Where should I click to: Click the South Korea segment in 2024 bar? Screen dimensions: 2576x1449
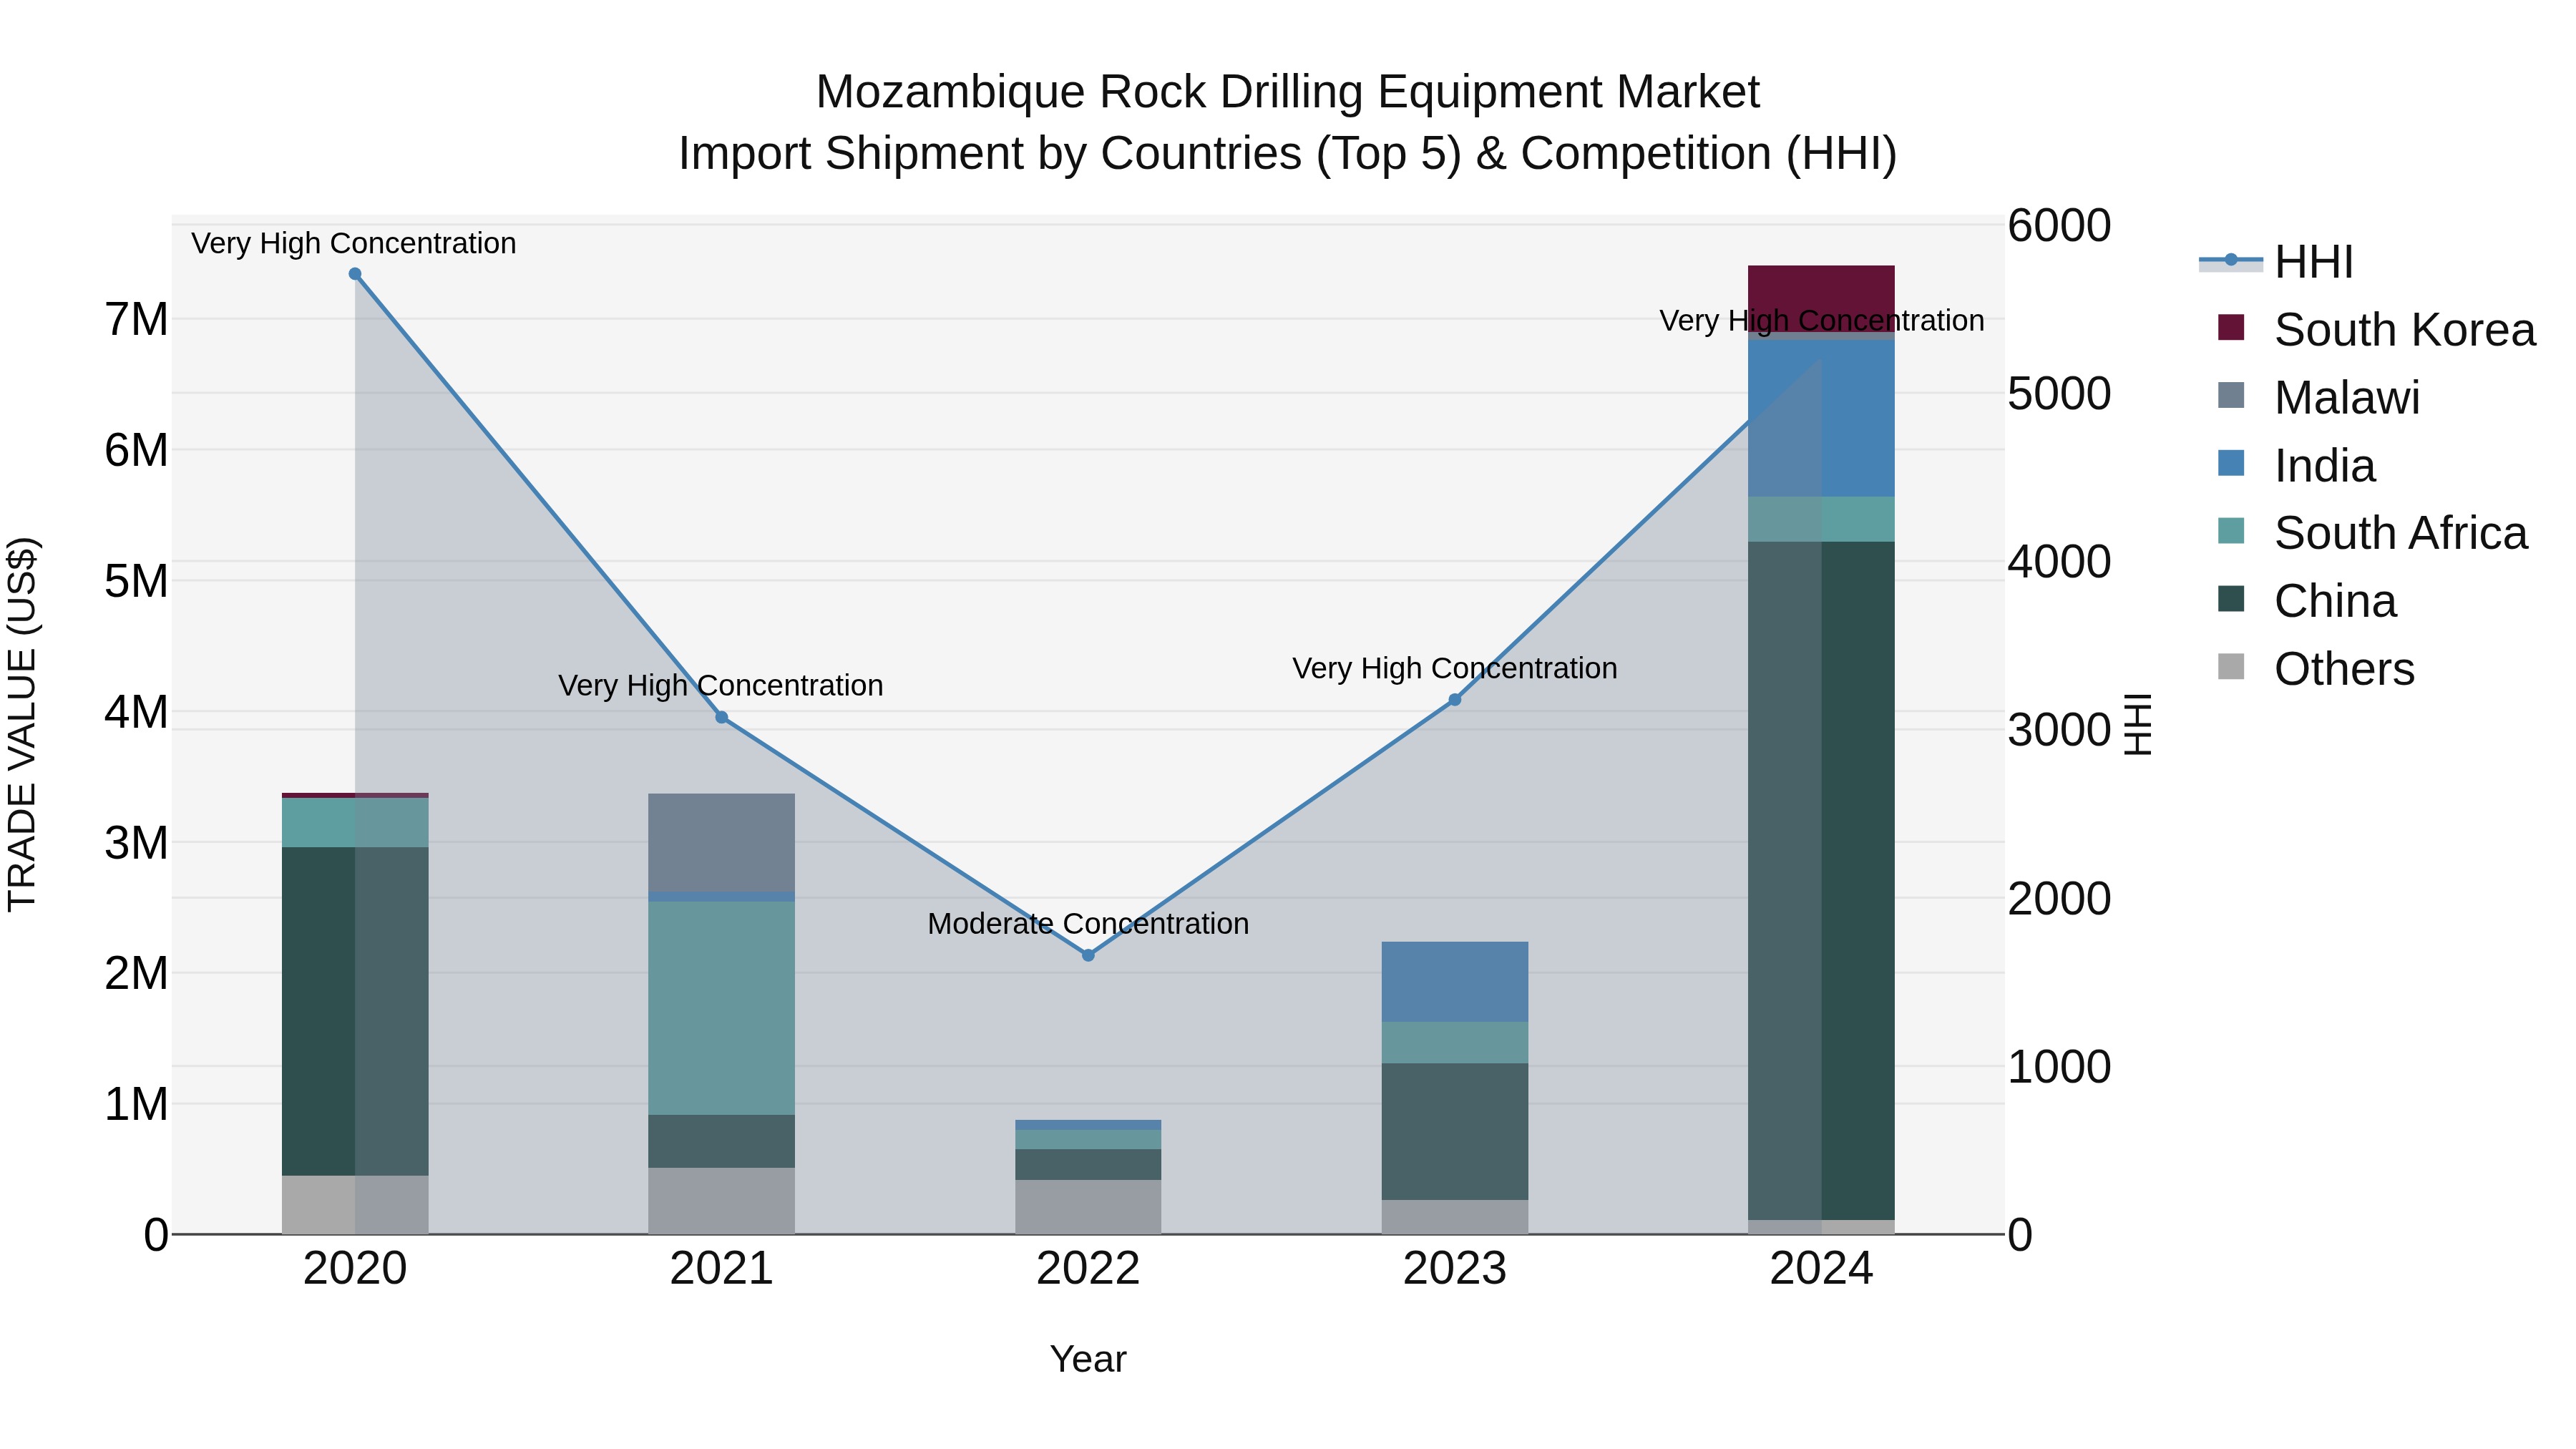1821,299
